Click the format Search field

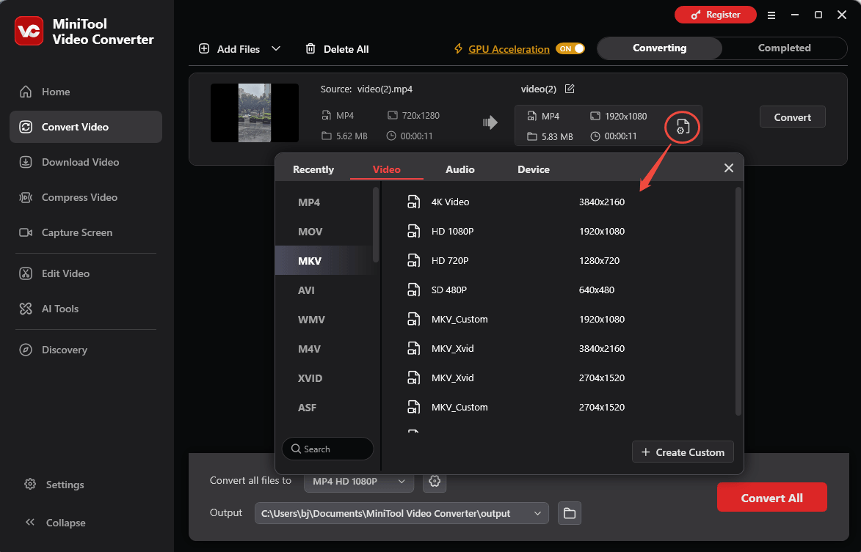click(328, 449)
